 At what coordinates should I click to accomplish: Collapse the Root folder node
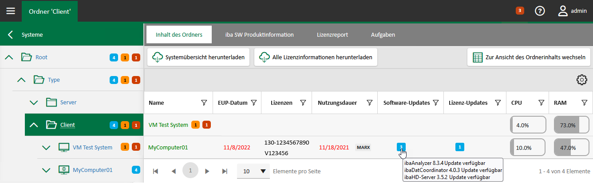point(9,57)
